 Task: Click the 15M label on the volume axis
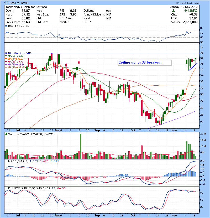click(x=203, y=140)
